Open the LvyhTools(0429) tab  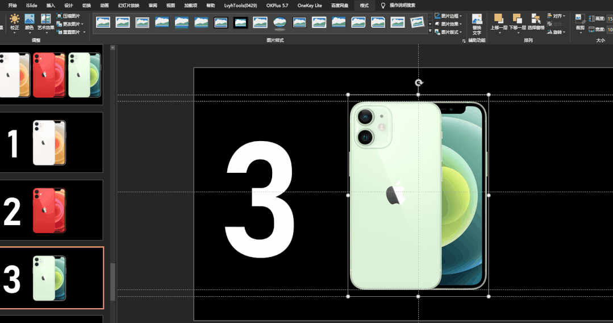[240, 6]
